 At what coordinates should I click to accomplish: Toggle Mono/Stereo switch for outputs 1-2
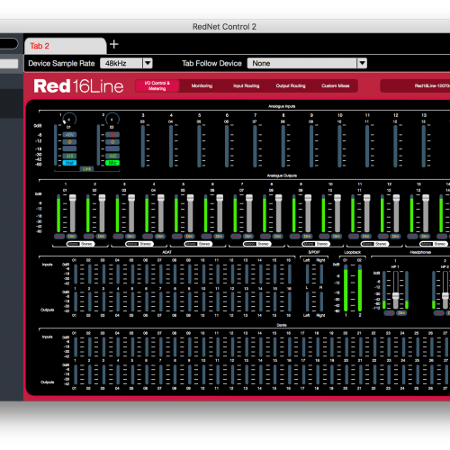[x=80, y=244]
